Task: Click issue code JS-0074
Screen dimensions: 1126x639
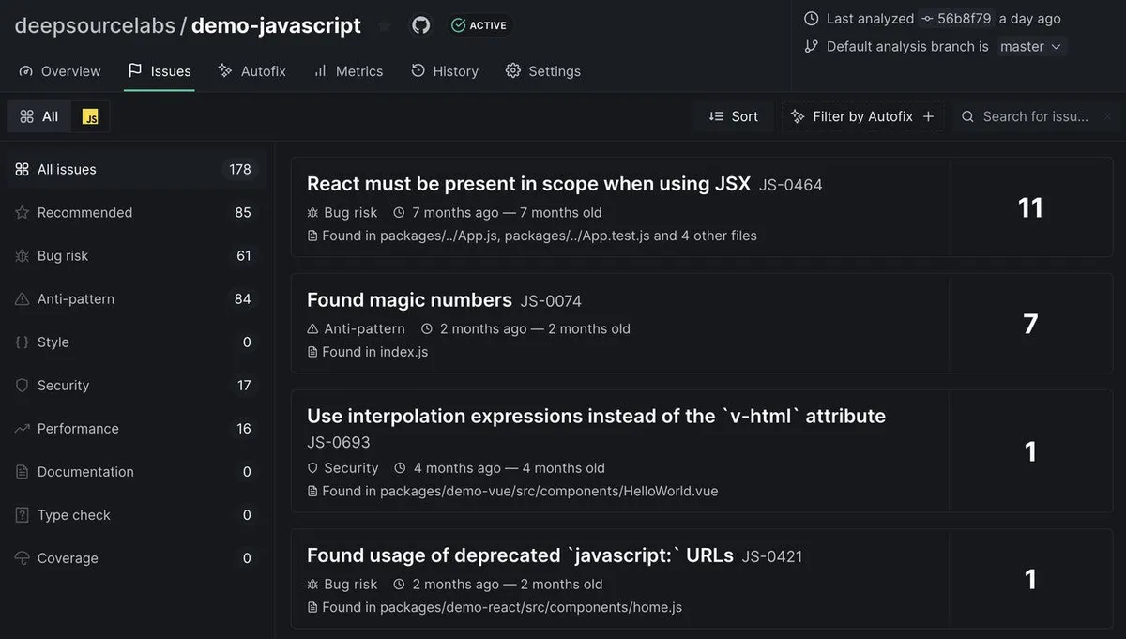Action: (x=551, y=301)
